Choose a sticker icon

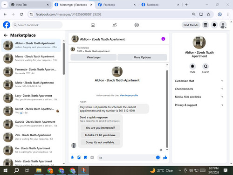pos(85,158)
